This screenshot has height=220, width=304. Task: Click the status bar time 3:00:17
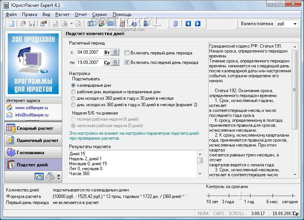pos(258,214)
